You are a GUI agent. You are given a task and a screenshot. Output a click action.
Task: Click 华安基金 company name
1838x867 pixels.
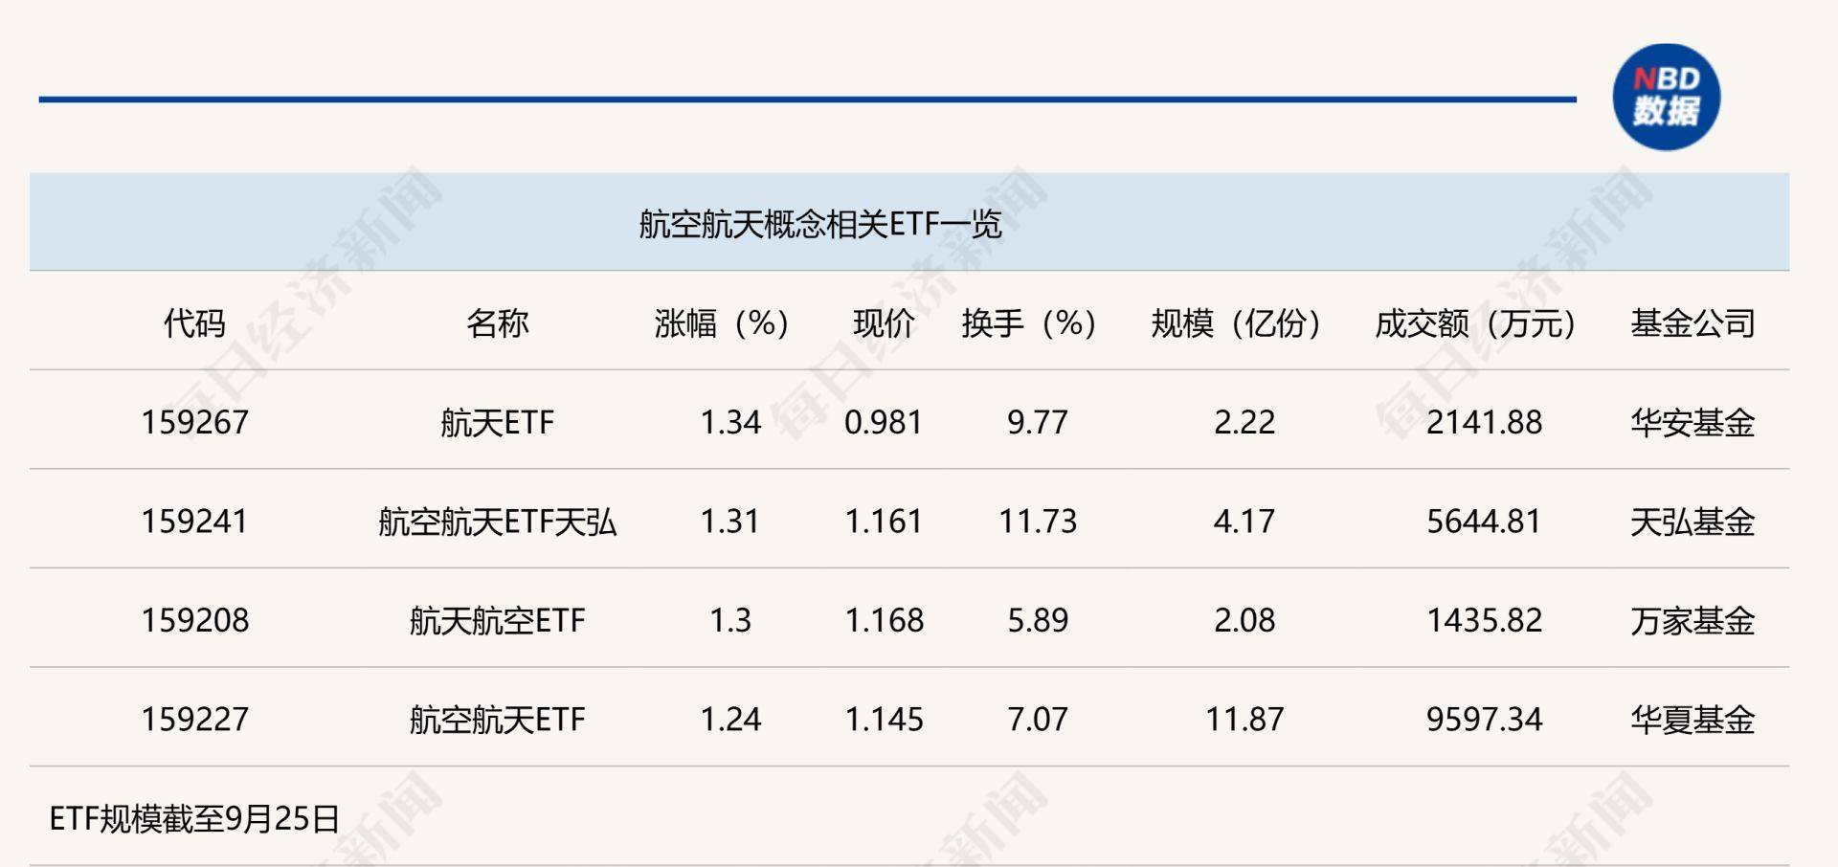[x=1692, y=422]
